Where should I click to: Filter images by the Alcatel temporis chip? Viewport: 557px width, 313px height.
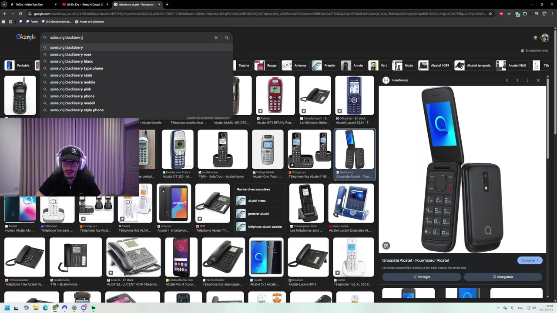tap(473, 66)
